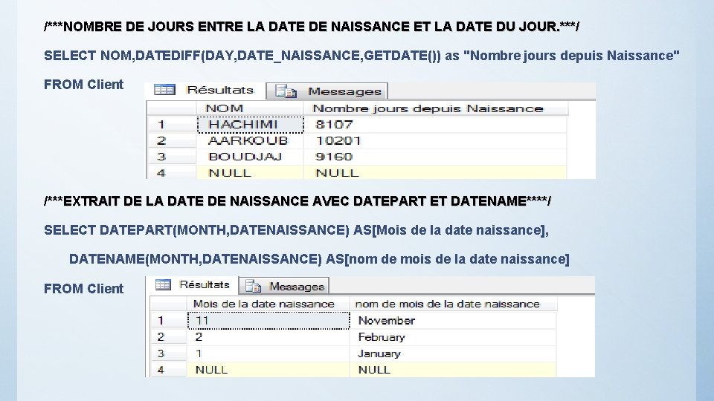Select the AARKOUB cell
Viewport: 714px width, 401px height.
tap(250, 141)
